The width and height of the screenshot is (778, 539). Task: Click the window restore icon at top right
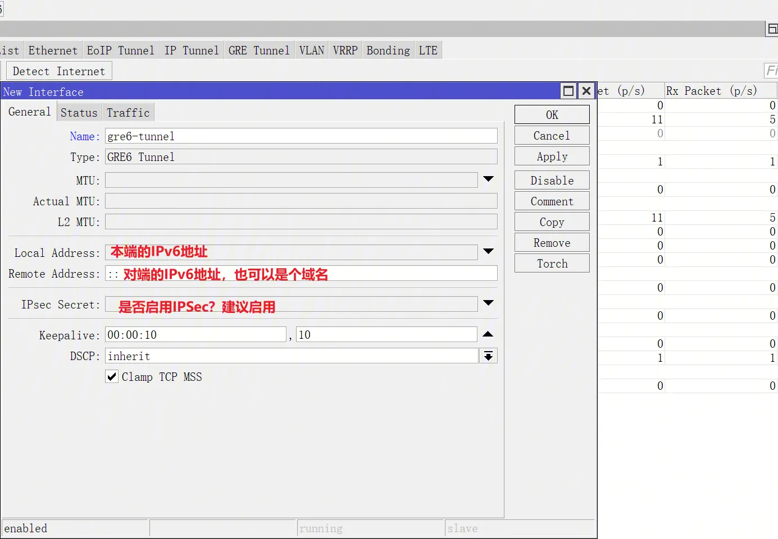[x=772, y=29]
